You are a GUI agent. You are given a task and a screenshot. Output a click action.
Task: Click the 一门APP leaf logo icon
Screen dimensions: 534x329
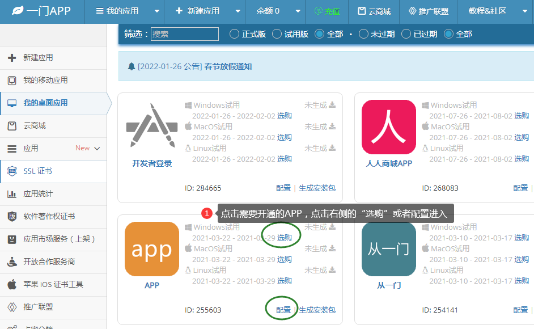pyautogui.click(x=18, y=11)
